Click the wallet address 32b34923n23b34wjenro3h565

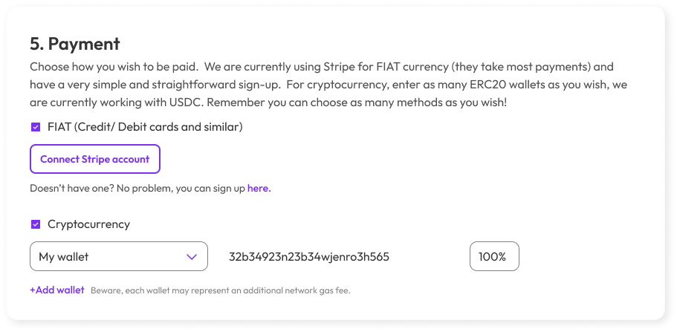pos(309,257)
